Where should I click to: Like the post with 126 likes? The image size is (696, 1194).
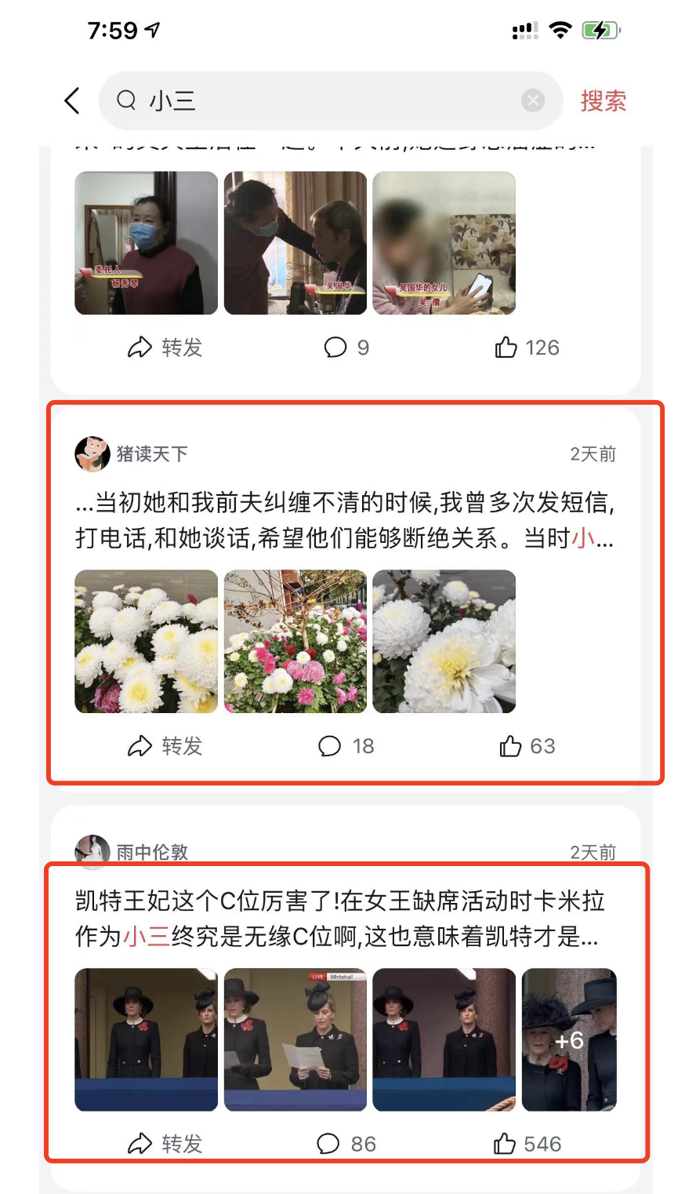(527, 348)
